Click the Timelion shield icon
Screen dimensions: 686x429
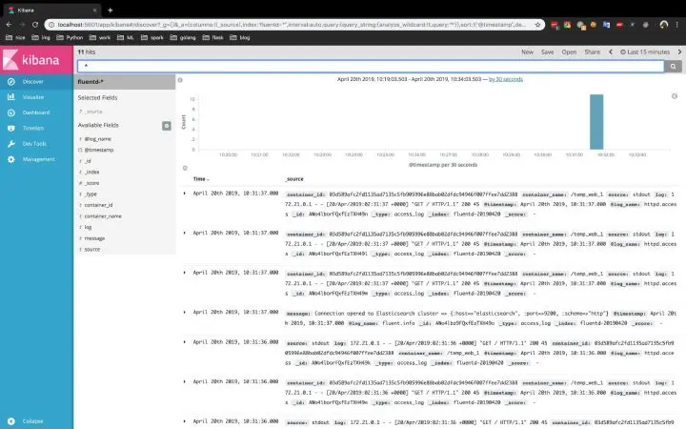click(x=11, y=129)
